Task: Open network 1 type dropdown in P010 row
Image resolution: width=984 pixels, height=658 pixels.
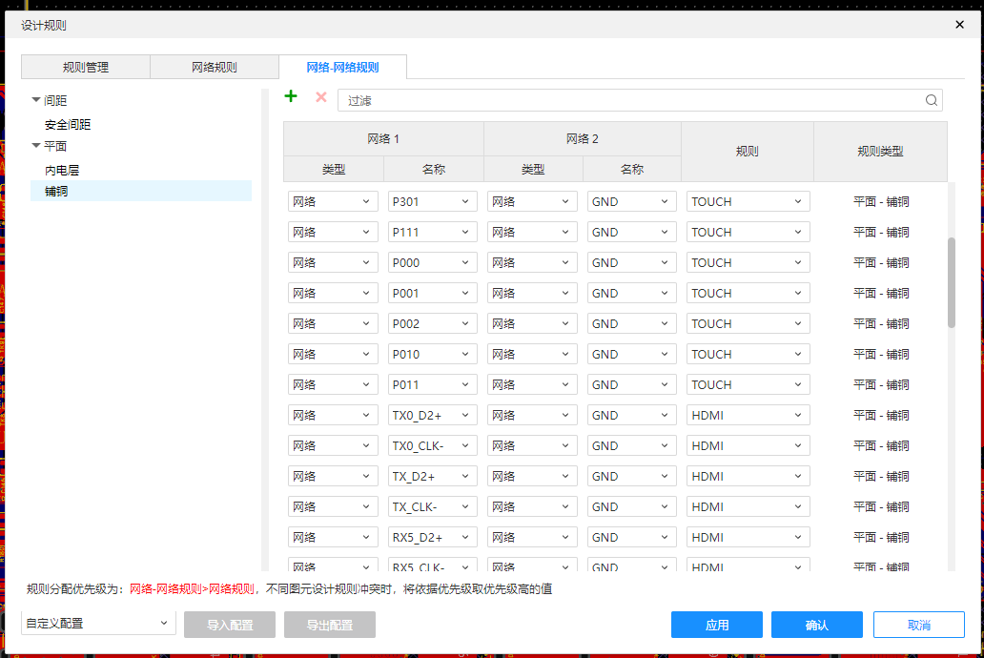Action: 333,354
